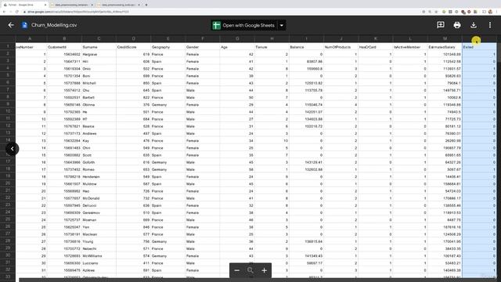Click the browser address bar
Viewport: 501px width, 282px height.
[x=221, y=12]
